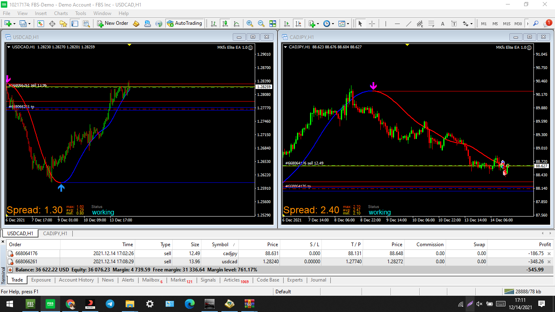555x312 pixels.
Task: Toggle the Market Watch window icon
Action: coord(41,24)
